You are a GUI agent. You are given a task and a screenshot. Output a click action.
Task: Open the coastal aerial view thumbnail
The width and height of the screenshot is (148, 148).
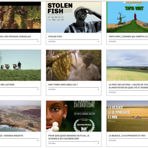point(20,116)
